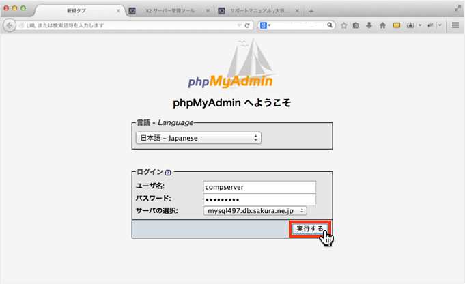The image size is (465, 284).
Task: Expand the last toolbar icon's dropdown arrow
Action: 440,25
